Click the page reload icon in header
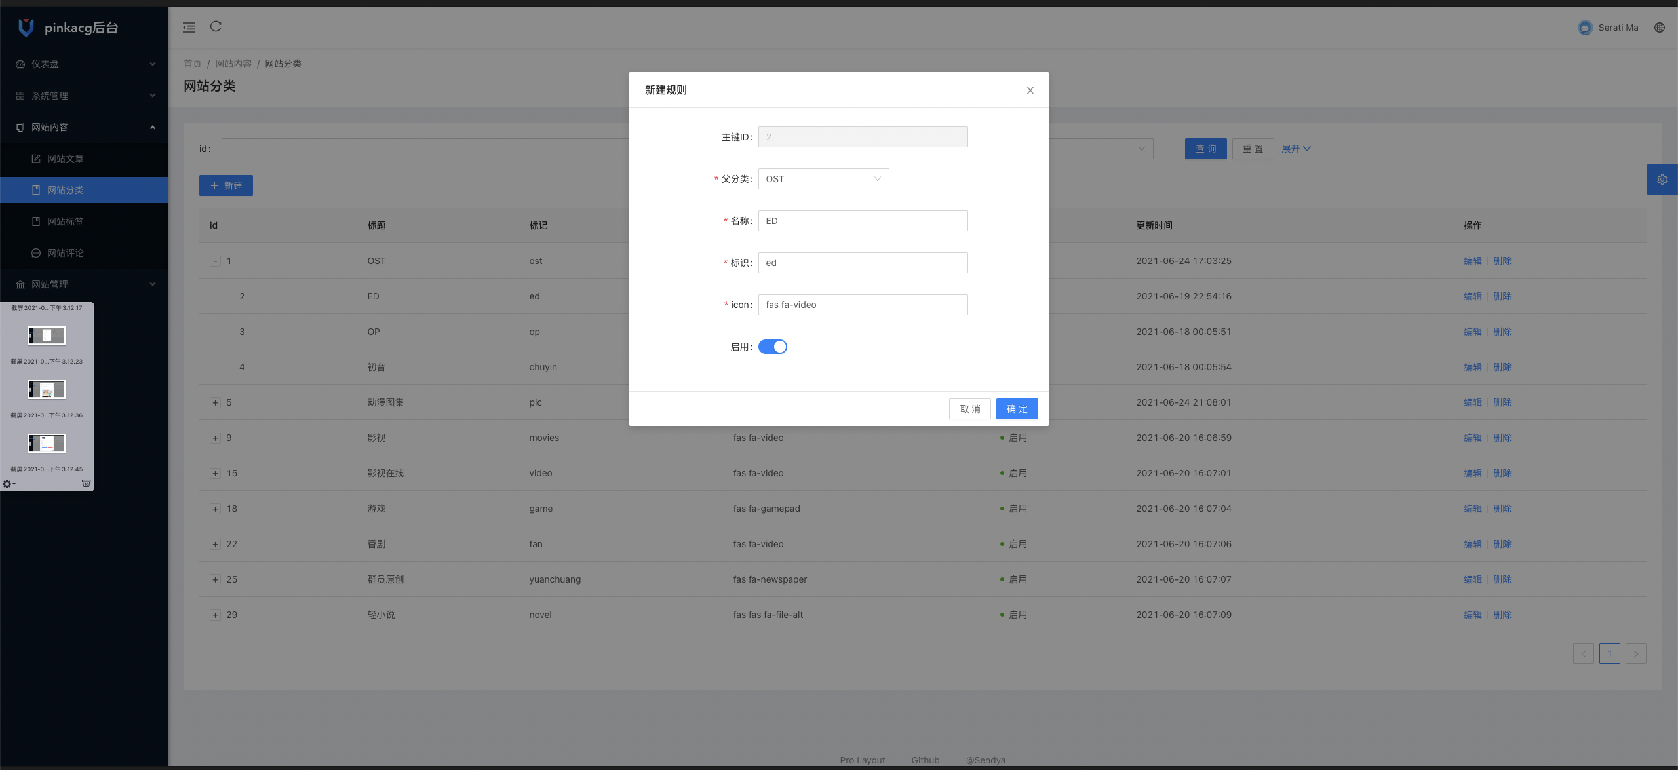Image resolution: width=1678 pixels, height=770 pixels. click(216, 26)
